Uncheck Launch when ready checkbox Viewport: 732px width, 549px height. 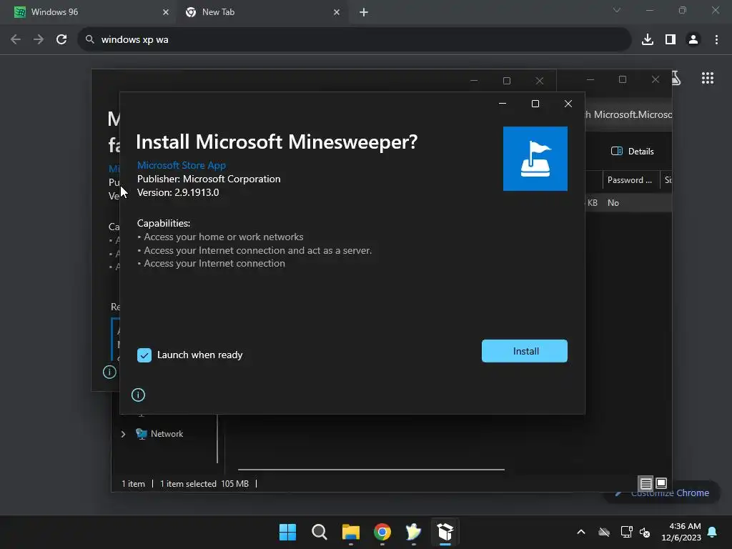click(144, 355)
